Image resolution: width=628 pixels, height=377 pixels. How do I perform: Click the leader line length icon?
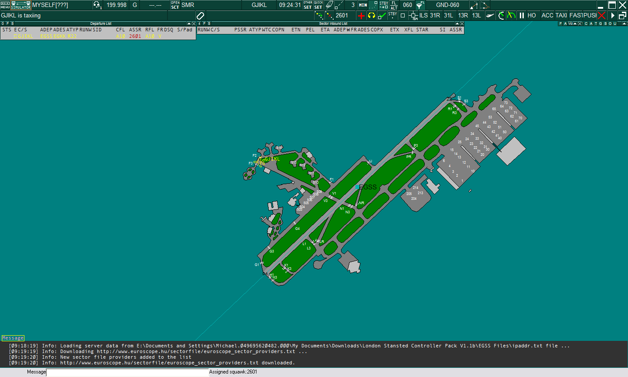(339, 5)
